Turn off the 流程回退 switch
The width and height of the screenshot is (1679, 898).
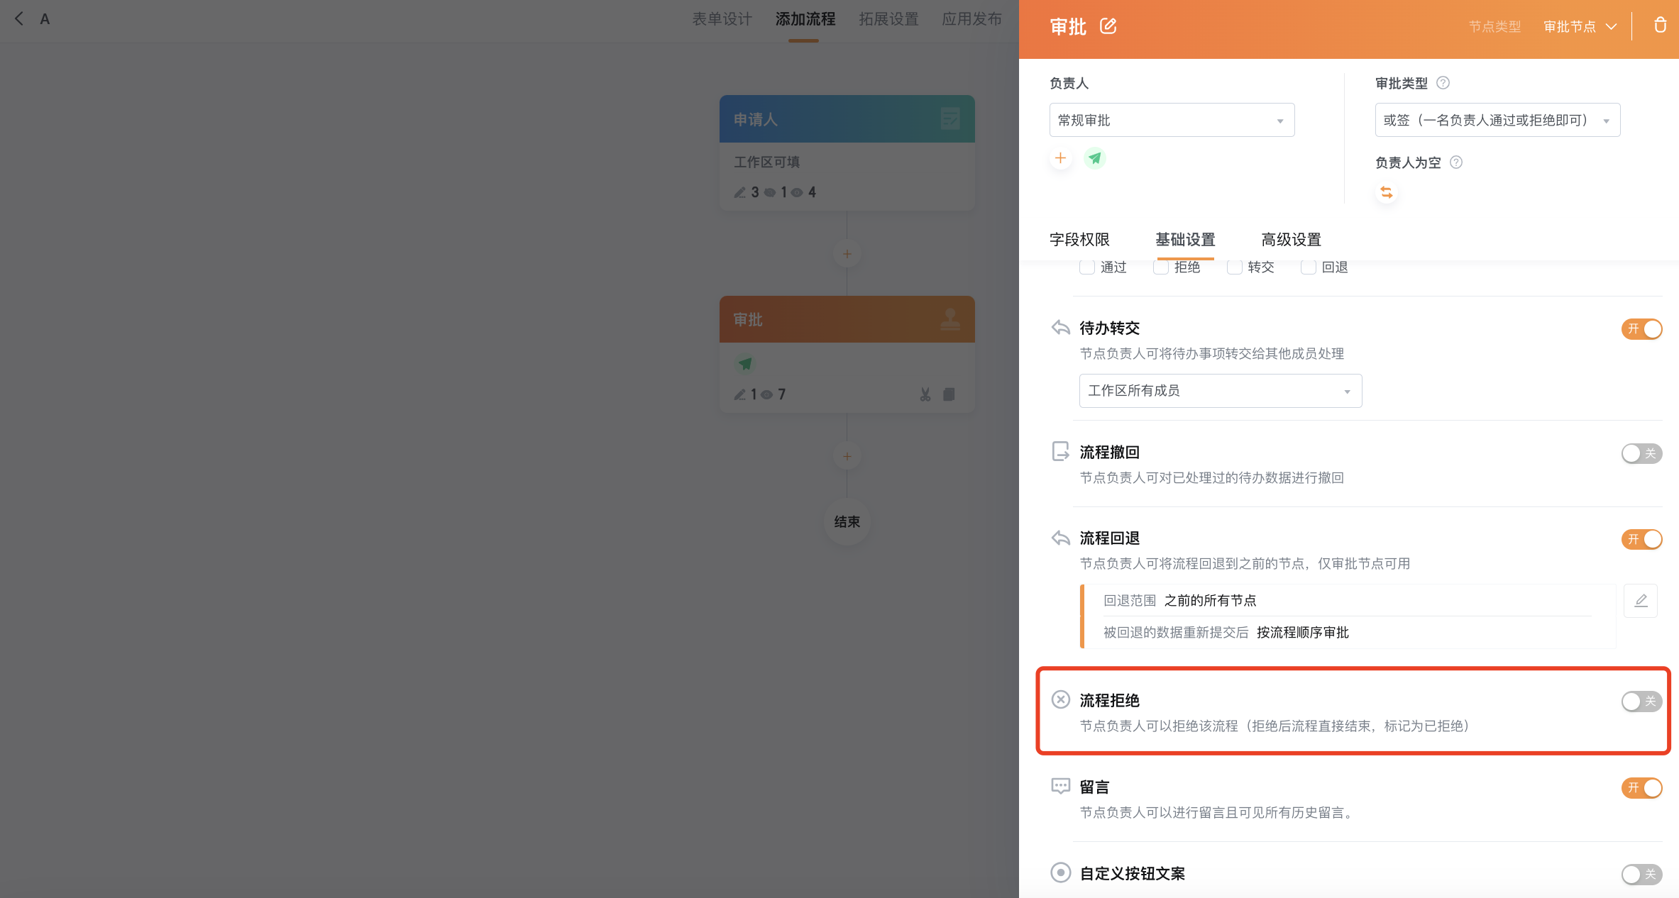tap(1641, 539)
